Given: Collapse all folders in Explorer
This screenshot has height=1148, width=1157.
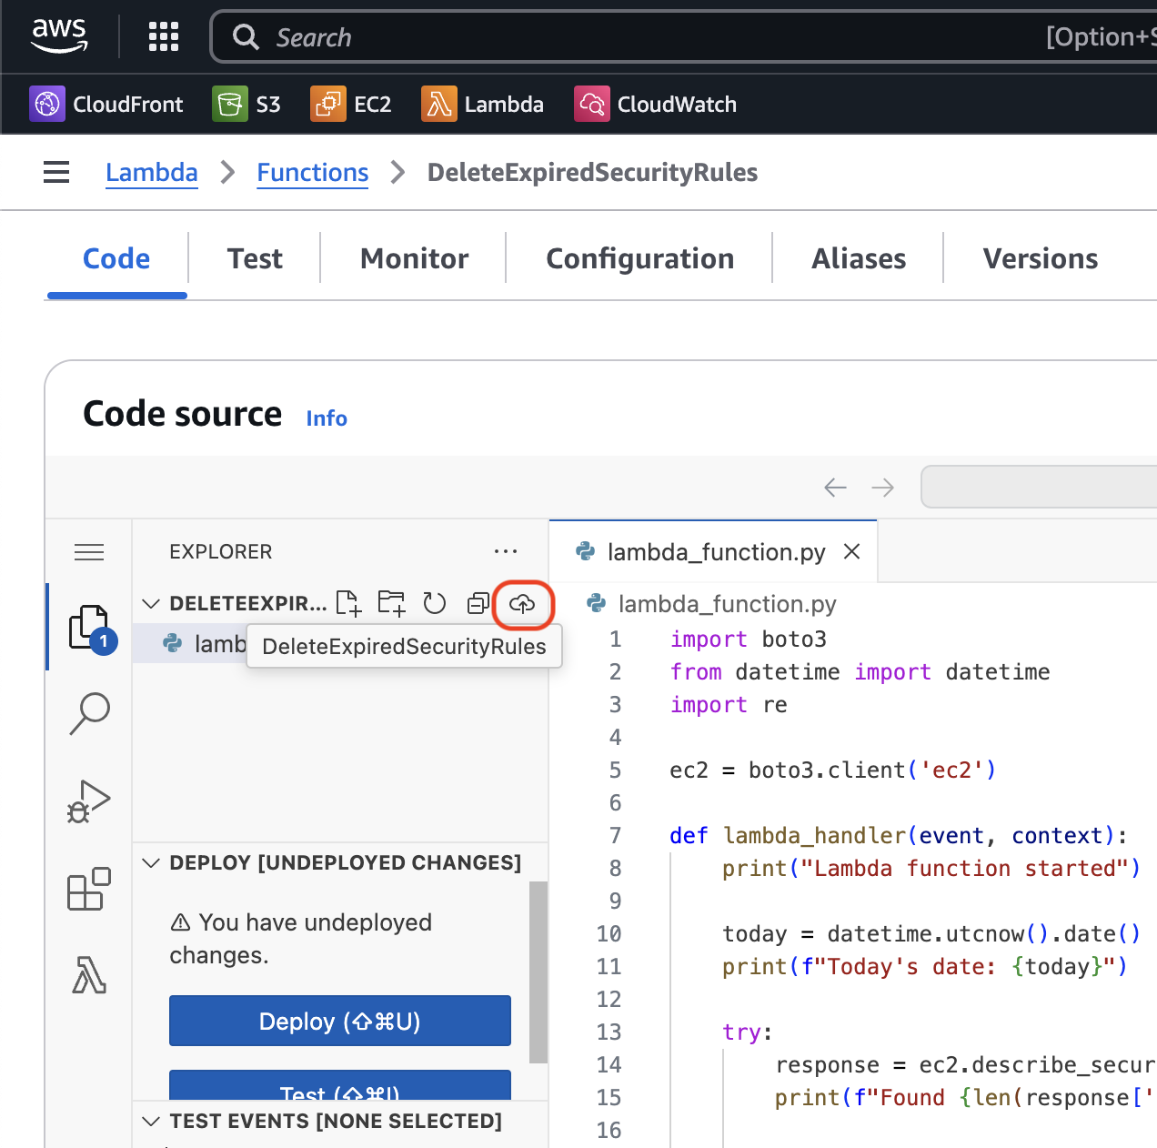Looking at the screenshot, I should point(478,603).
